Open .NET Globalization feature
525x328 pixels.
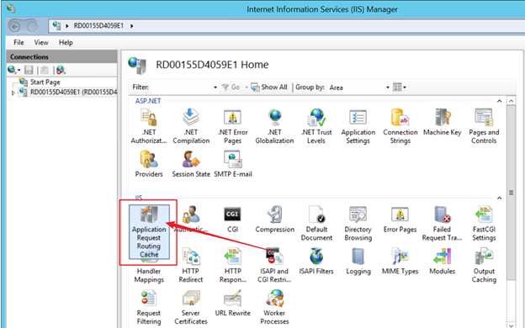pyautogui.click(x=274, y=126)
